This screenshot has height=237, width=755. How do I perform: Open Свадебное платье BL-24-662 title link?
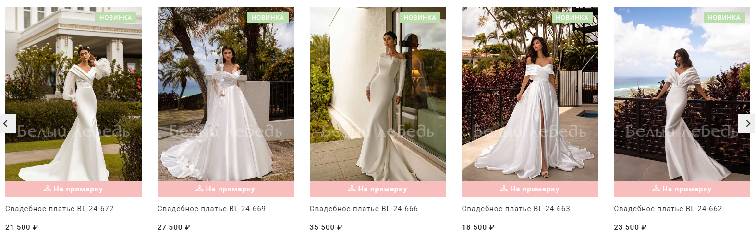click(668, 209)
